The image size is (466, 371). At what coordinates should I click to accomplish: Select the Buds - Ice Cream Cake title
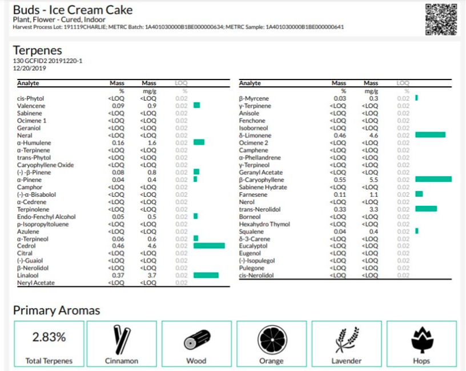coord(73,10)
